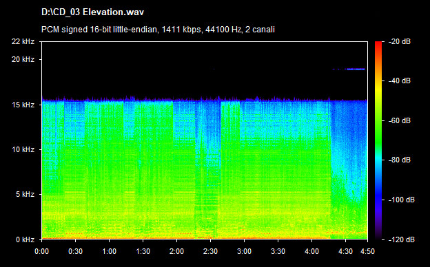Screen dimensions: 430x267
Task: Click the -60 dB legend label
Action: tap(400, 120)
